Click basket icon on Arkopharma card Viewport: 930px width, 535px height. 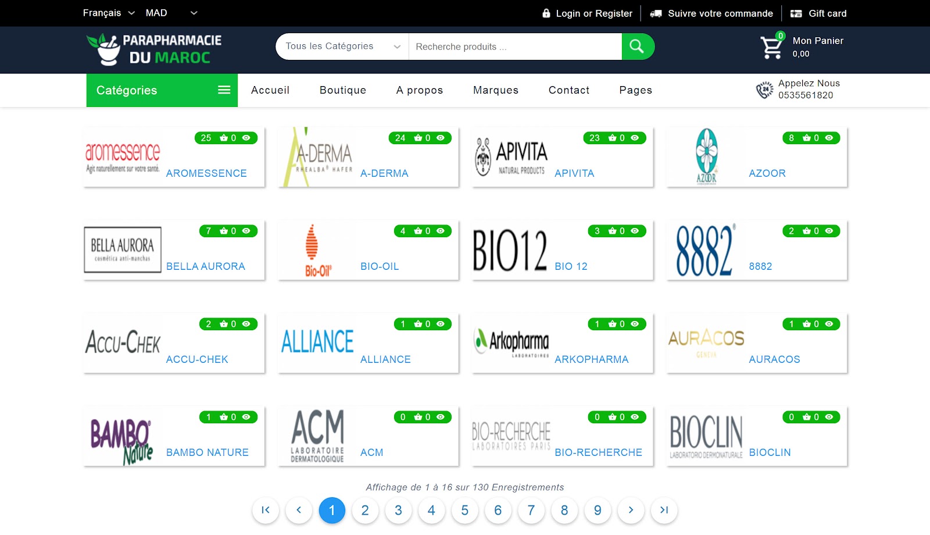(612, 324)
